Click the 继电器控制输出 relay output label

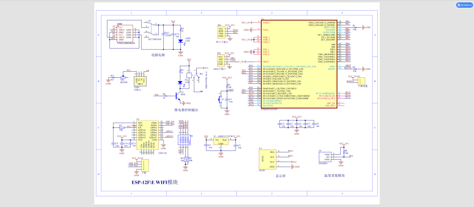(x=186, y=110)
